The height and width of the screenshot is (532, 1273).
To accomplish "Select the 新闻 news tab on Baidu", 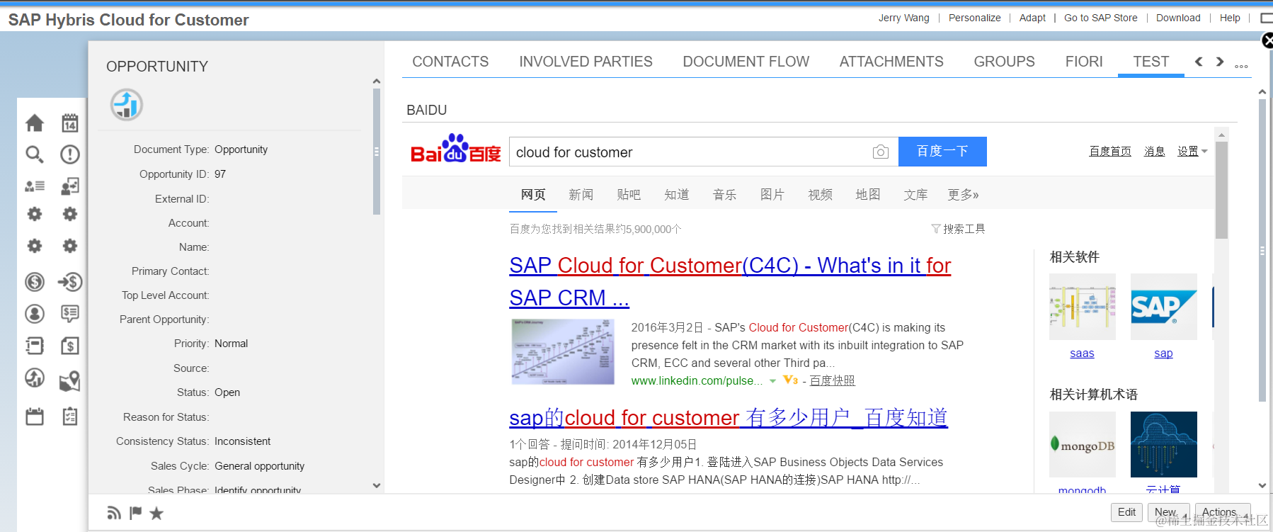I will point(581,195).
